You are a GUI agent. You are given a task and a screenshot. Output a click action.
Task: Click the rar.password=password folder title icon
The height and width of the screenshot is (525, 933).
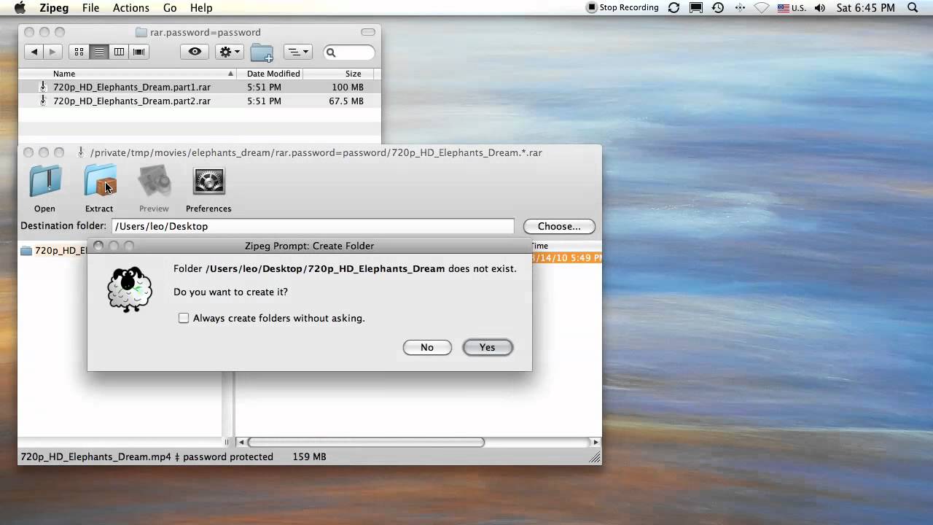point(141,33)
